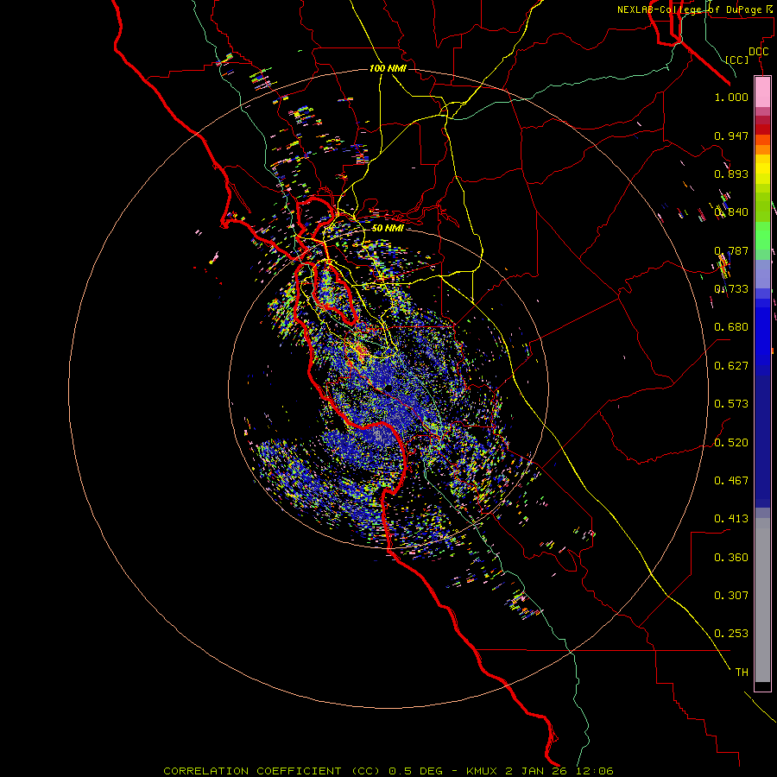This screenshot has width=777, height=777.
Task: Click the [CC] product label
Action: [x=737, y=60]
